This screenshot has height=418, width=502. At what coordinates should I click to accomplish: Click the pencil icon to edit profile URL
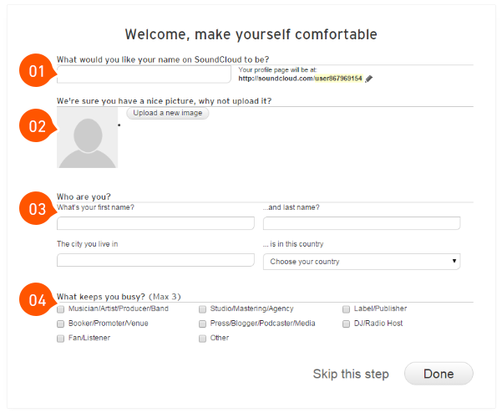point(369,79)
